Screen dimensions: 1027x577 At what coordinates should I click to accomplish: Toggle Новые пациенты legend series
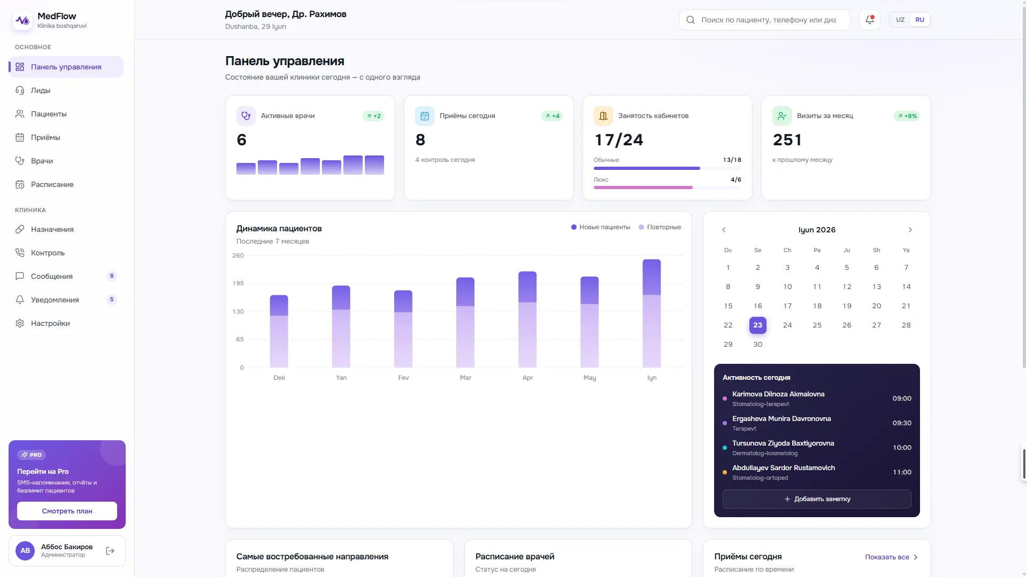(x=601, y=227)
